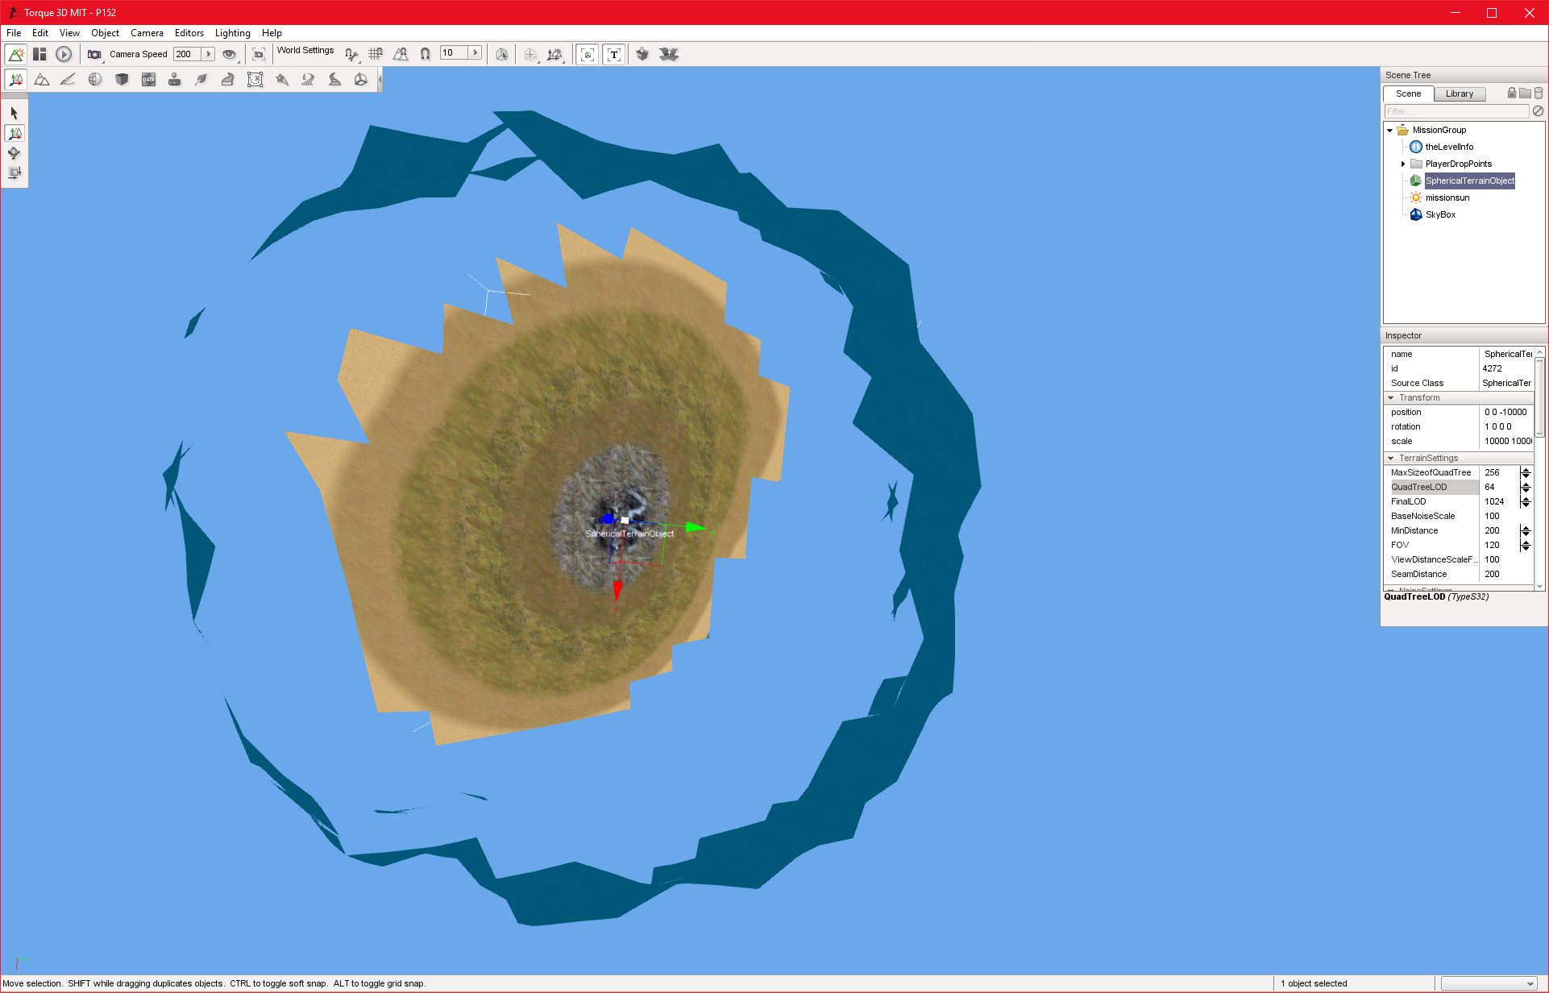Open the GUI Editor icon
This screenshot has width=1549, height=993.
(x=39, y=54)
